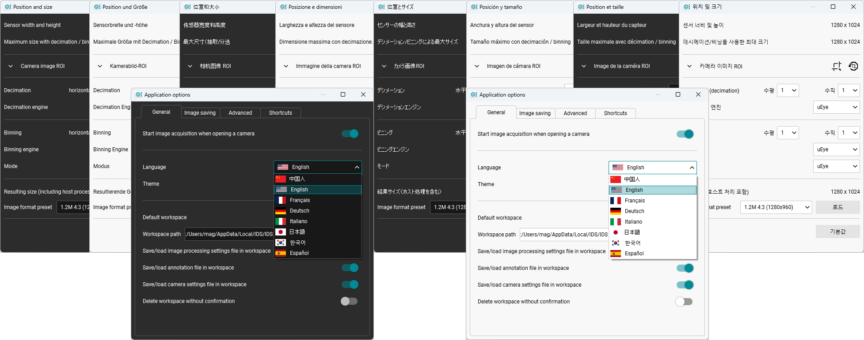Click the 기본값 button in Korean window
Image resolution: width=864 pixels, height=340 pixels.
(838, 232)
